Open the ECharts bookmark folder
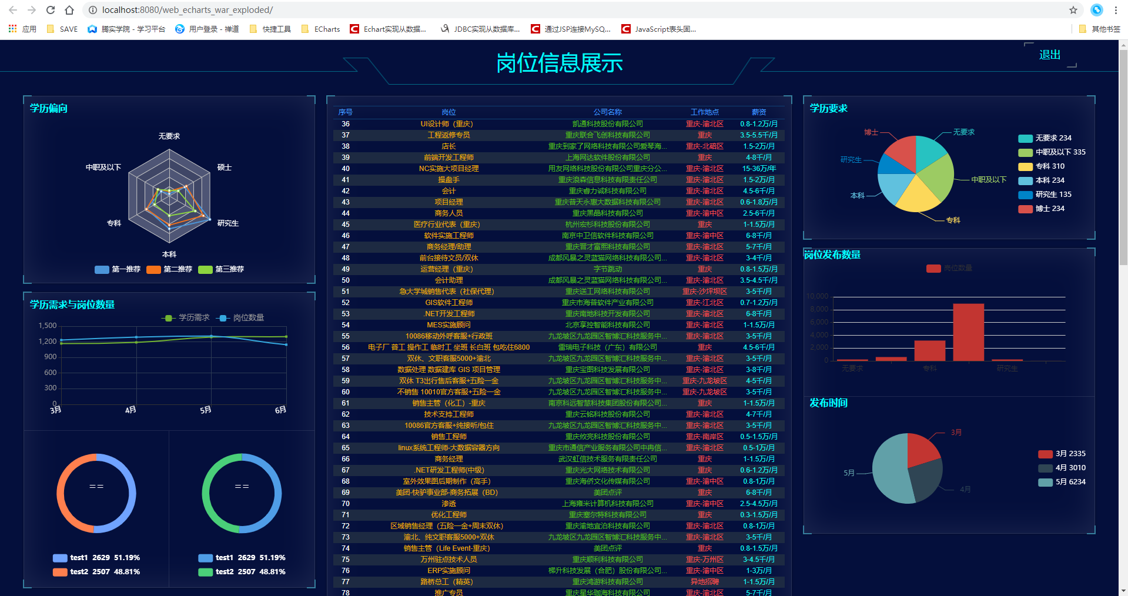The image size is (1128, 596). pyautogui.click(x=320, y=29)
